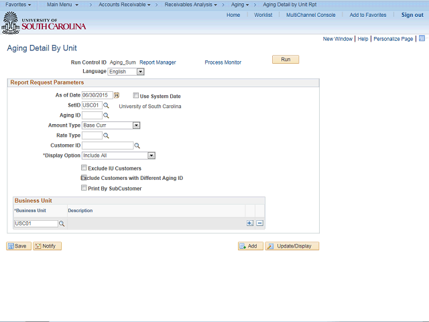This screenshot has width=429, height=322.
Task: Open Process Monitor link
Action: (223, 62)
